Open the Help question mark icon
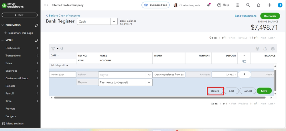The height and width of the screenshot is (131, 286). [x=219, y=5]
